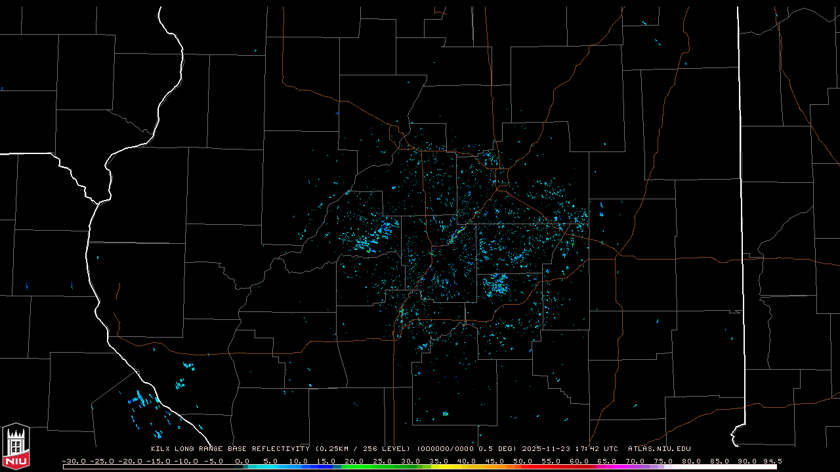Click the (0.25KM / 256 LEVEL) label

[363, 449]
